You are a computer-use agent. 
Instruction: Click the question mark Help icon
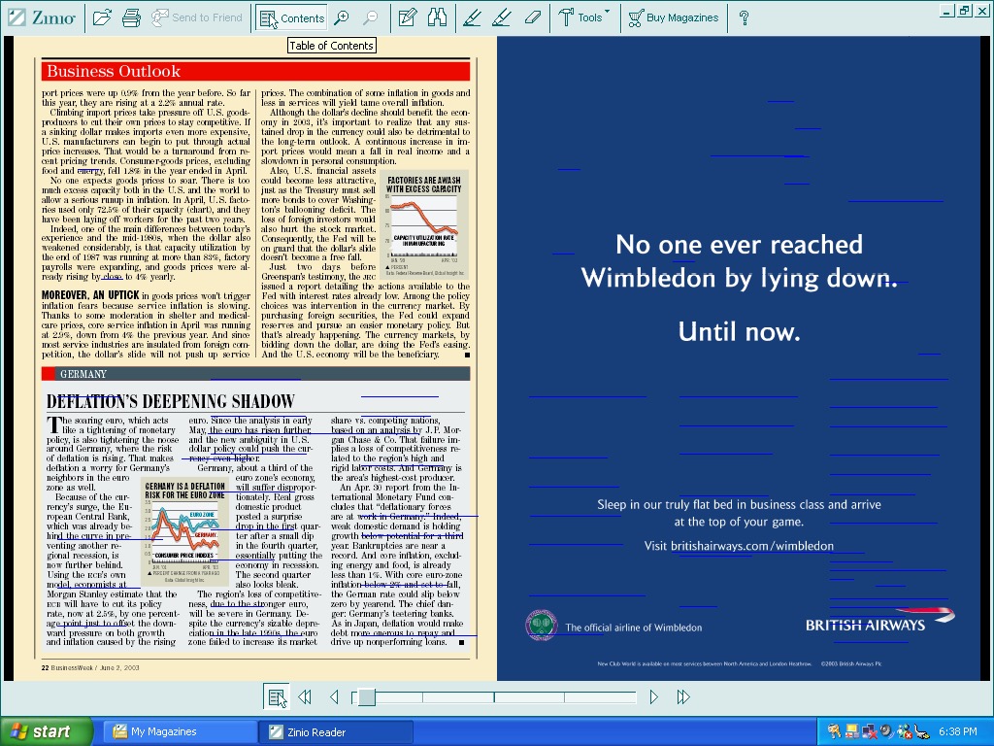click(744, 17)
